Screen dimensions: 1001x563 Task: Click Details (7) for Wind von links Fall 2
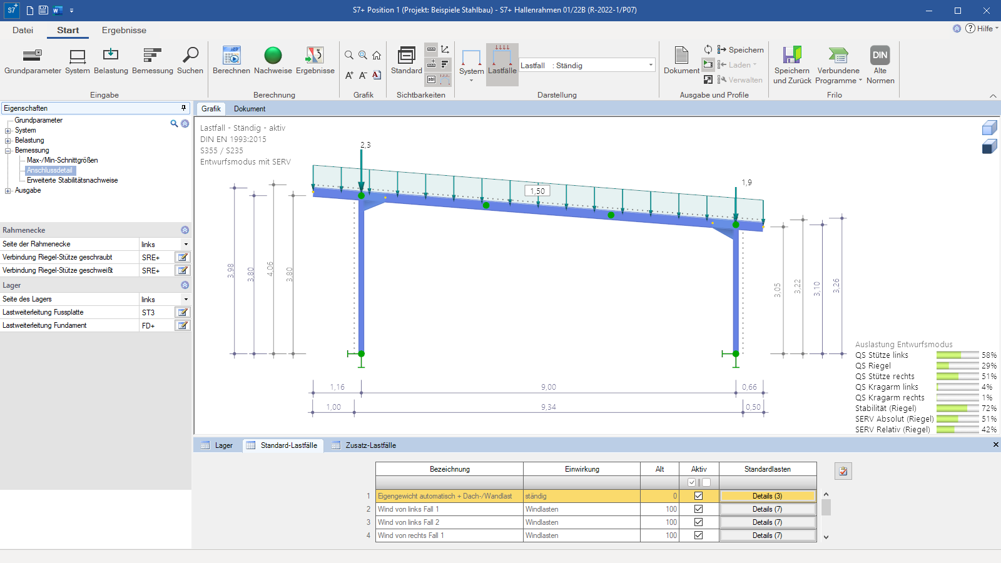point(768,522)
